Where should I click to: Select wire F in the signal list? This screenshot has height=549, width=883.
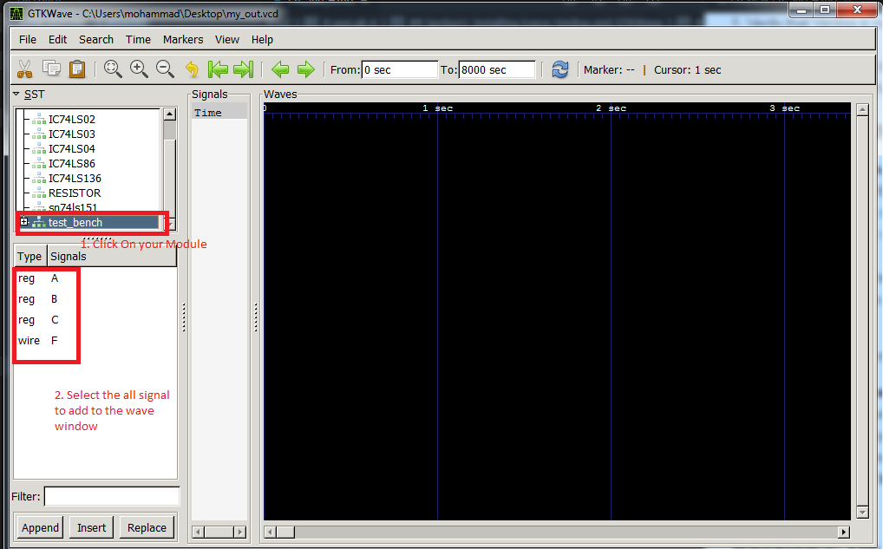pyautogui.click(x=54, y=341)
